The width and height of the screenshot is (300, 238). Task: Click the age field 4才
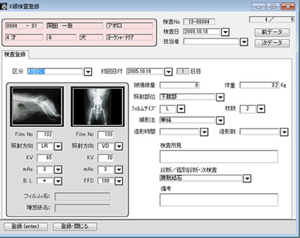[24, 38]
